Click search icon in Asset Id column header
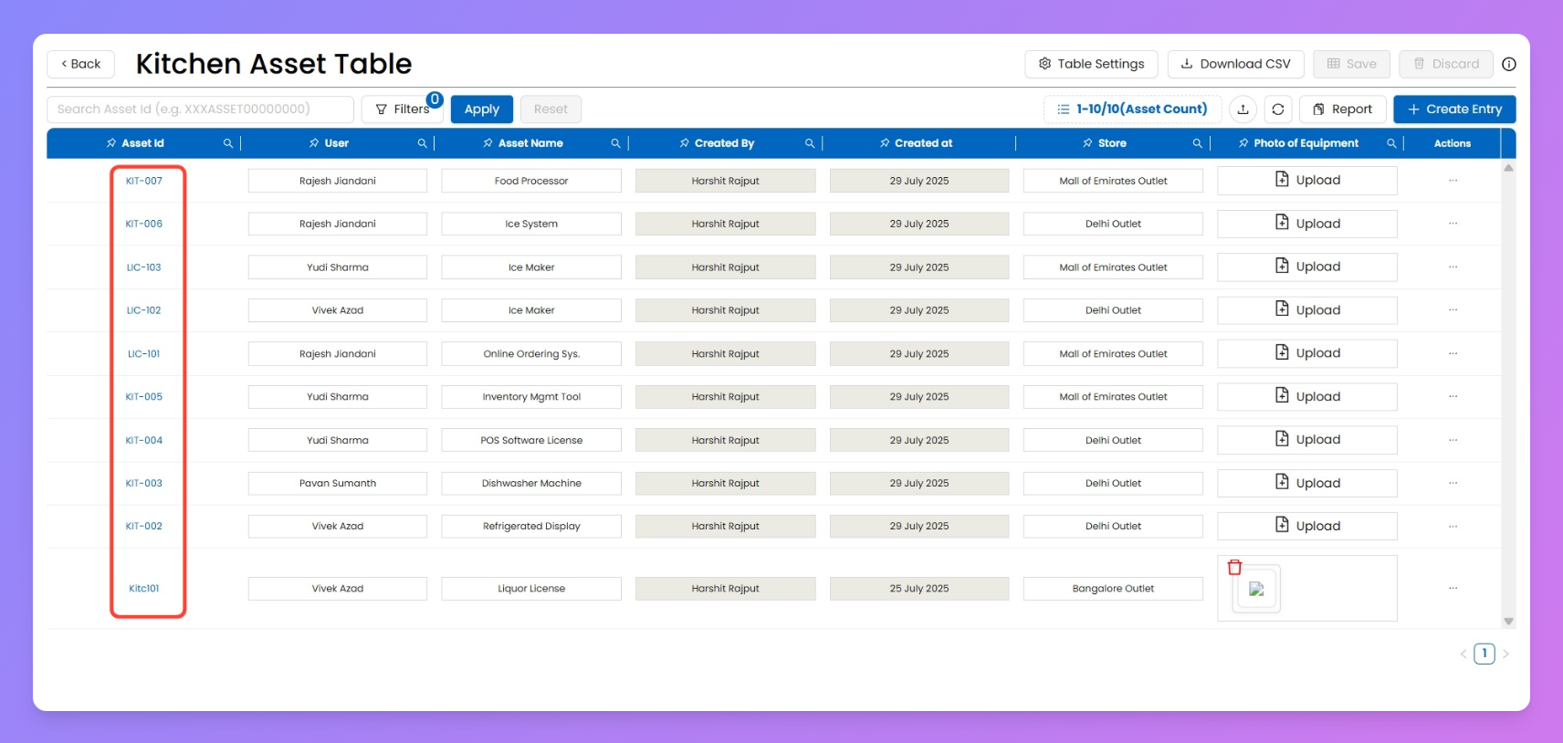 coord(228,143)
